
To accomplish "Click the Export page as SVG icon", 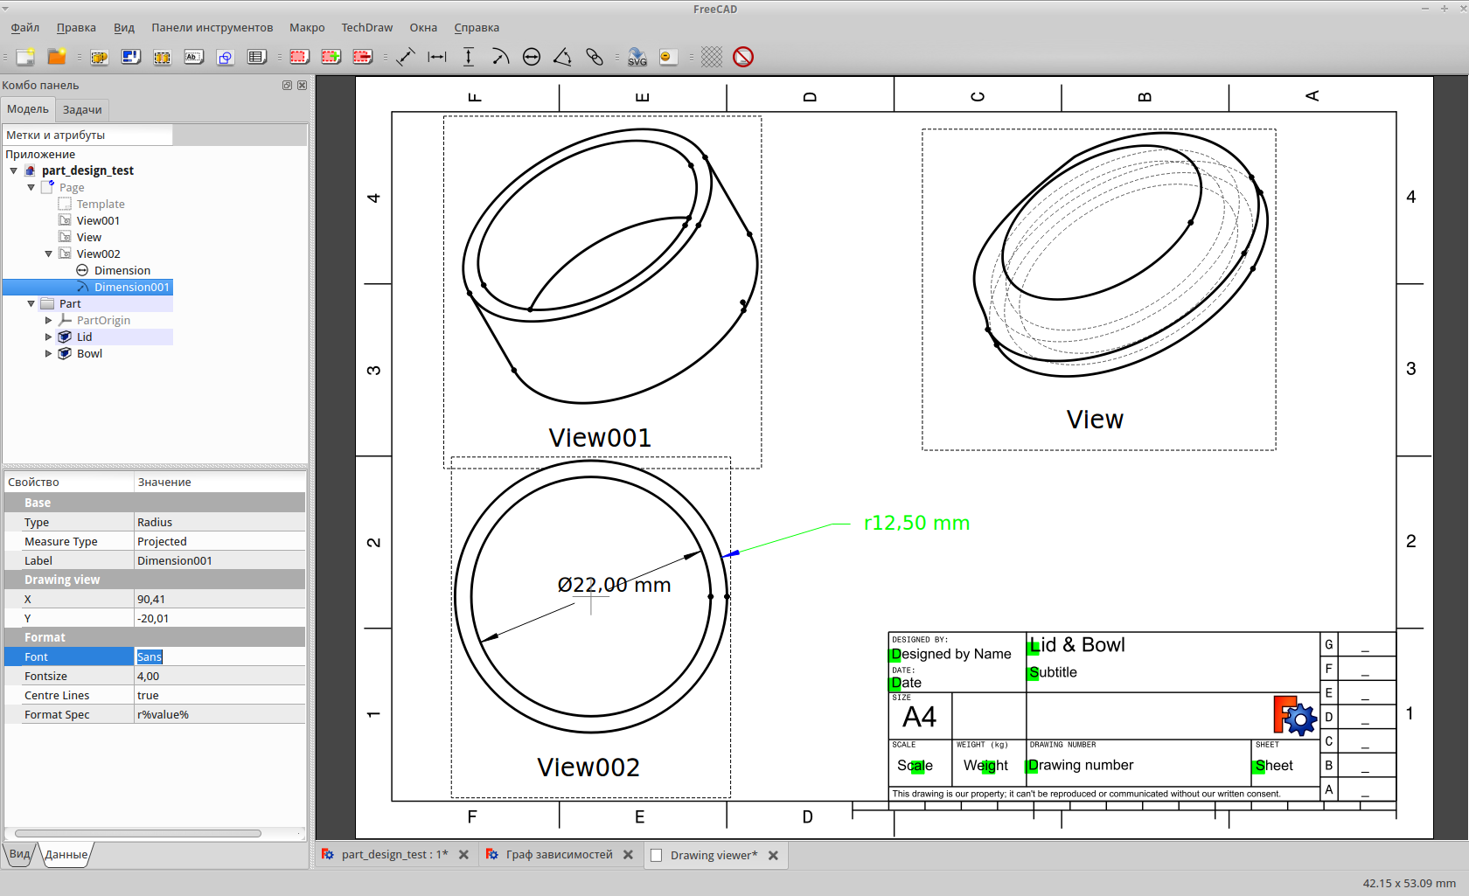I will (637, 56).
